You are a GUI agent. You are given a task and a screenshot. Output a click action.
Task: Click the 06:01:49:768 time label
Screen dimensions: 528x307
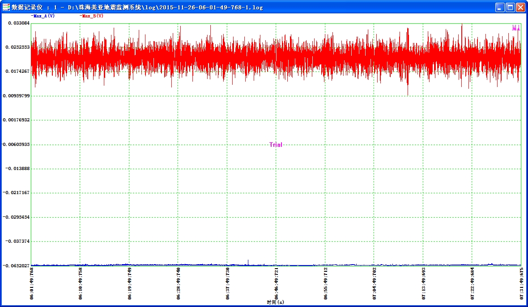coord(32,283)
